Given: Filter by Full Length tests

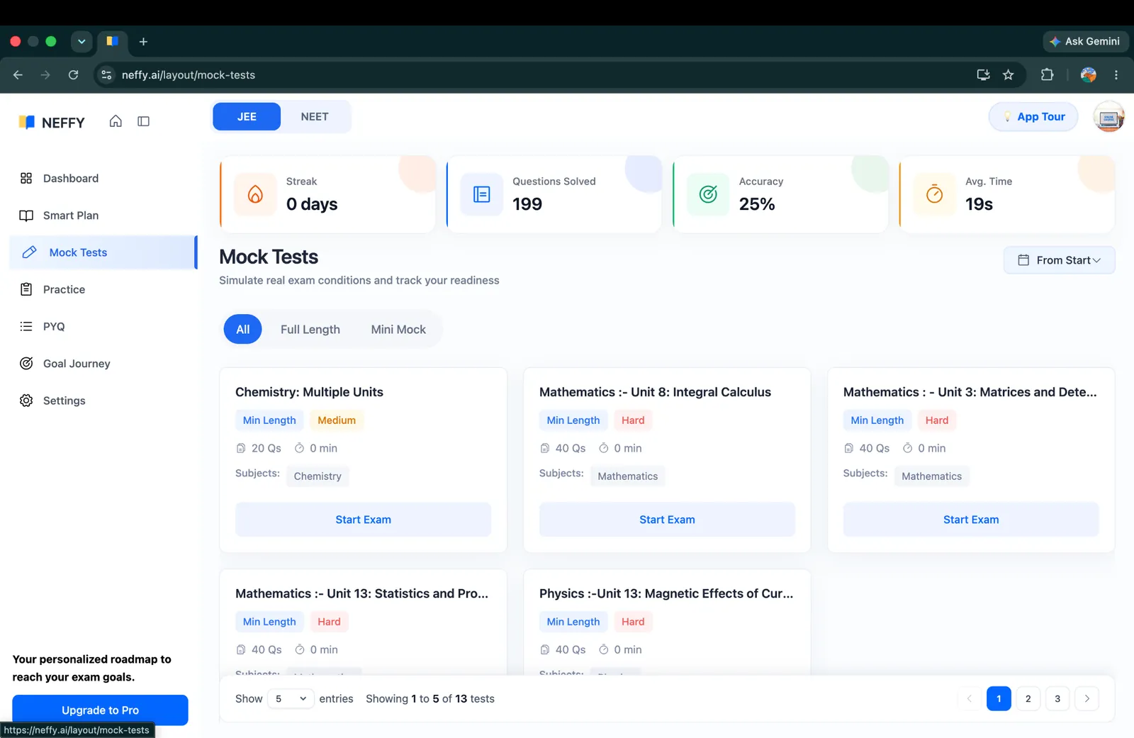Looking at the screenshot, I should 310,330.
